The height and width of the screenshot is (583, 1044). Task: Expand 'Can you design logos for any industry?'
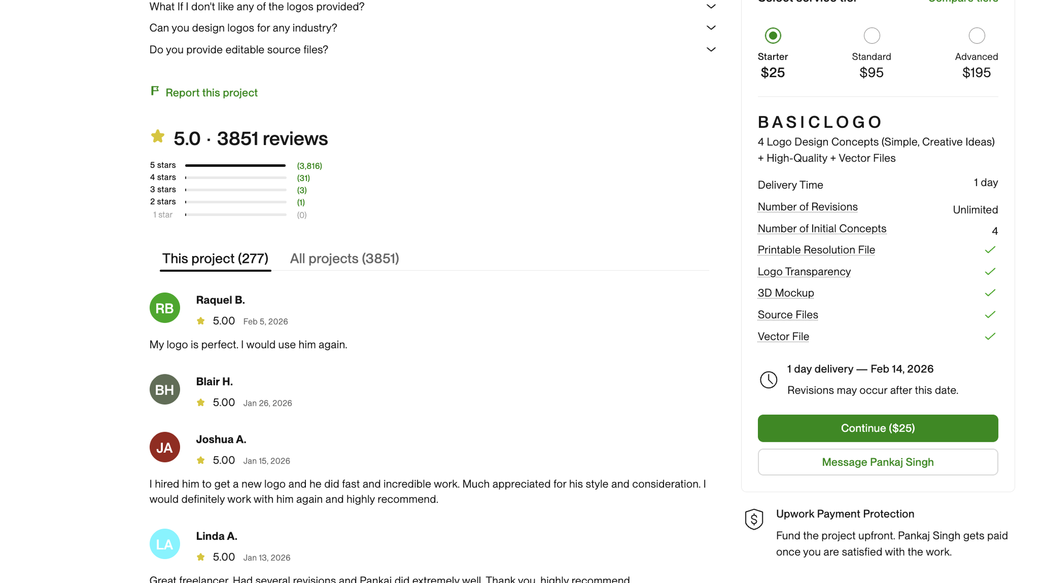tap(710, 28)
